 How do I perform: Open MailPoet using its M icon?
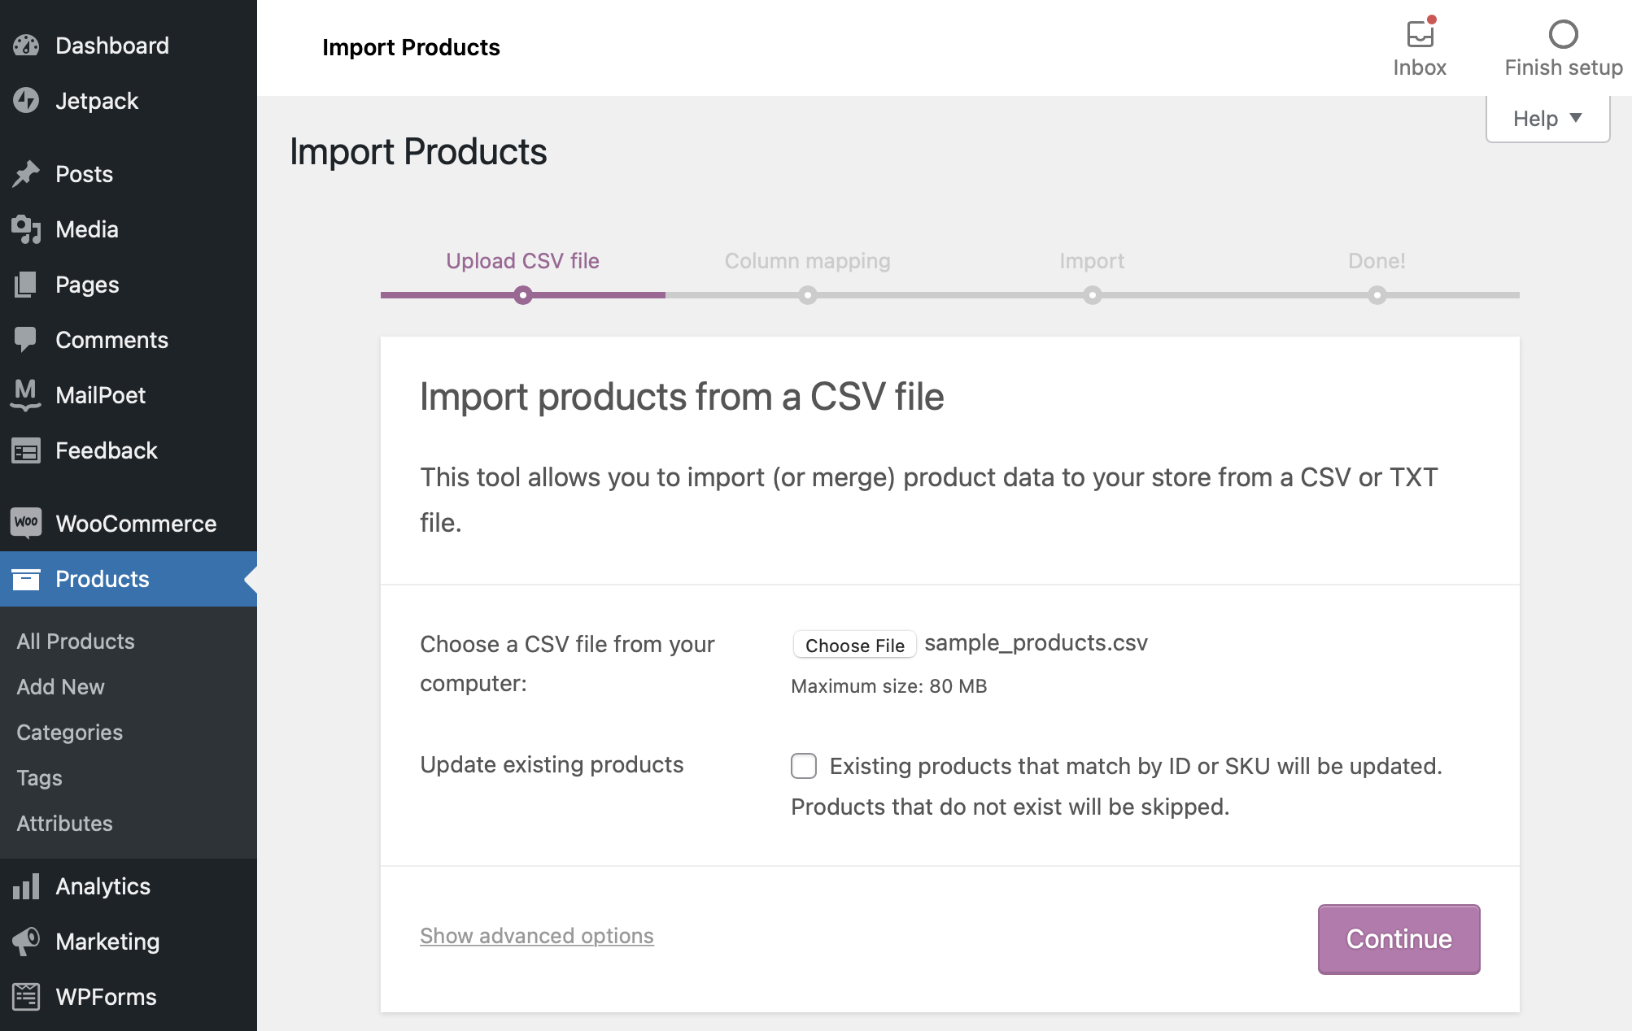click(x=27, y=395)
